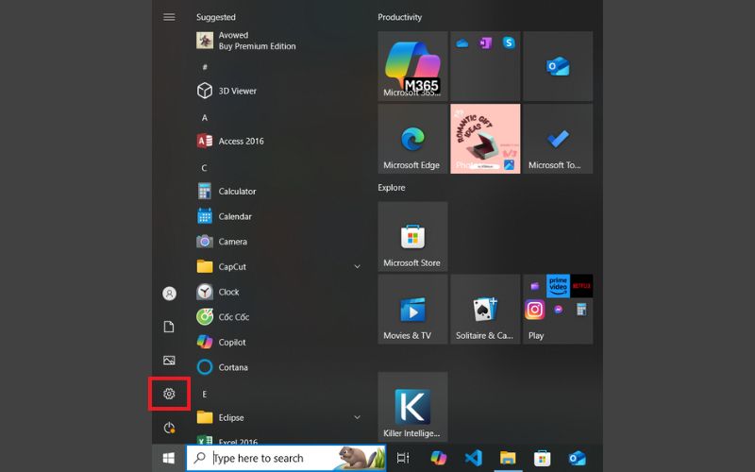
Task: Open Outlook tile in Productivity group
Action: click(x=558, y=66)
